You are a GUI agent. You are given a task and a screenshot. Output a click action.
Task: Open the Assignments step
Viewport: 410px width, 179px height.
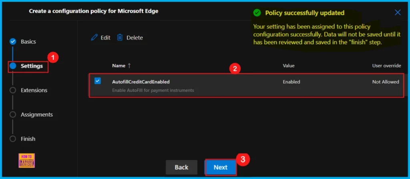tap(36, 115)
